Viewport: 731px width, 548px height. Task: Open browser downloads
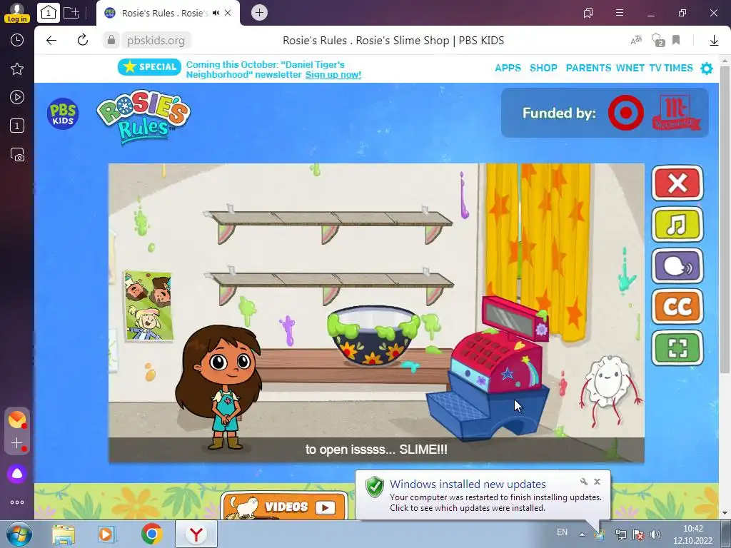coord(714,41)
